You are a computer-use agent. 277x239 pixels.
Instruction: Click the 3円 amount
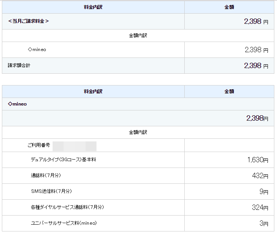pos(264,223)
